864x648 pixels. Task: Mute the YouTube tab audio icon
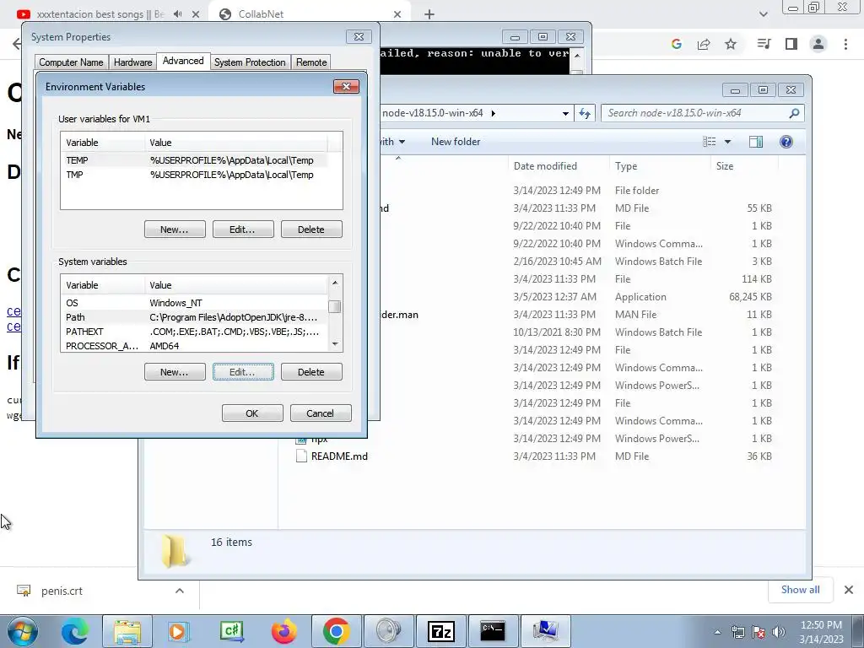[x=177, y=14]
